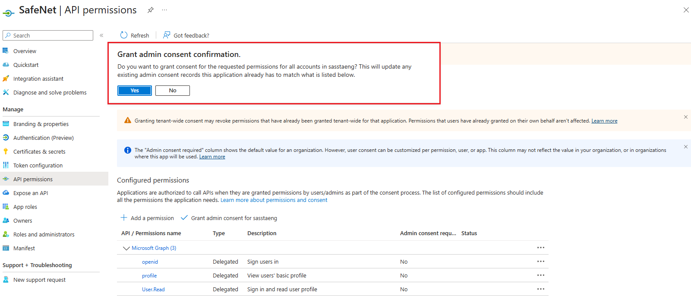Click the API permissions sidebar icon
This screenshot has width=691, height=296.
6,179
